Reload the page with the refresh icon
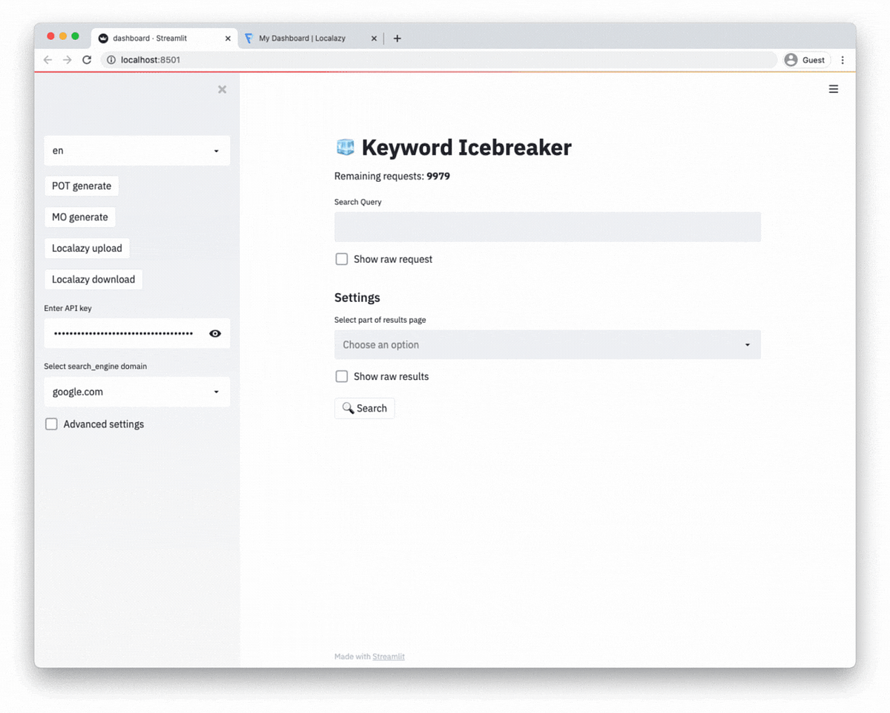Image resolution: width=890 pixels, height=713 pixels. [x=87, y=59]
